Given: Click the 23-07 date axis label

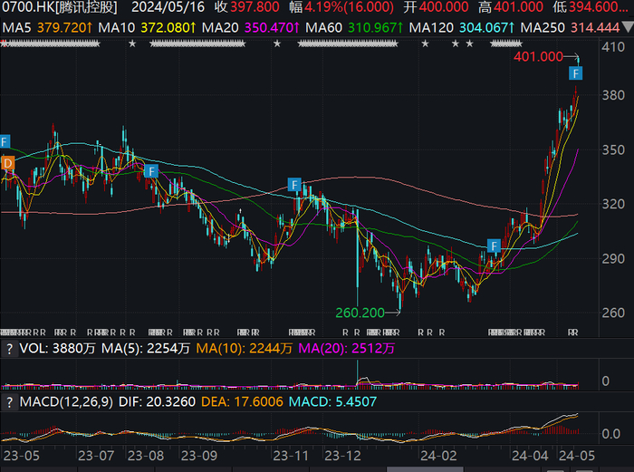Looking at the screenshot, I should [x=96, y=456].
